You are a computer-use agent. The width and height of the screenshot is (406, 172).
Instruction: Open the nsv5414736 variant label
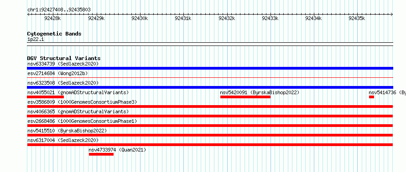coord(387,92)
